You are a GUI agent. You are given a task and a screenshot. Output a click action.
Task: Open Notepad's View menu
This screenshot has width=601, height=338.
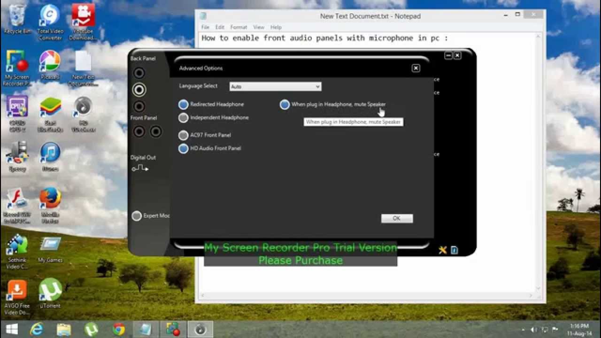(259, 27)
